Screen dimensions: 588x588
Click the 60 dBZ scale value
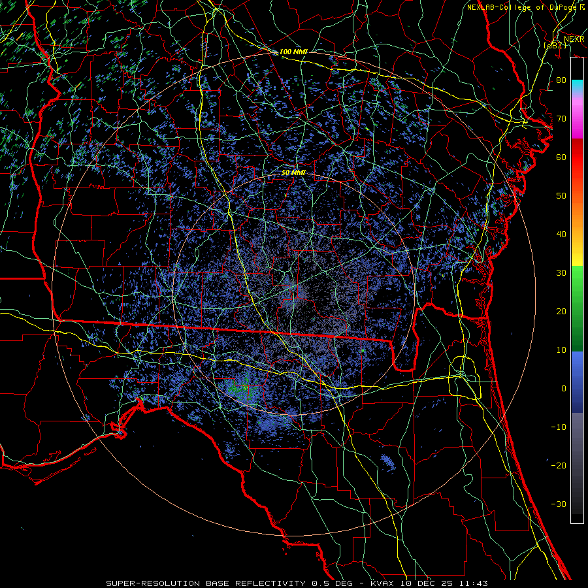pyautogui.click(x=561, y=157)
